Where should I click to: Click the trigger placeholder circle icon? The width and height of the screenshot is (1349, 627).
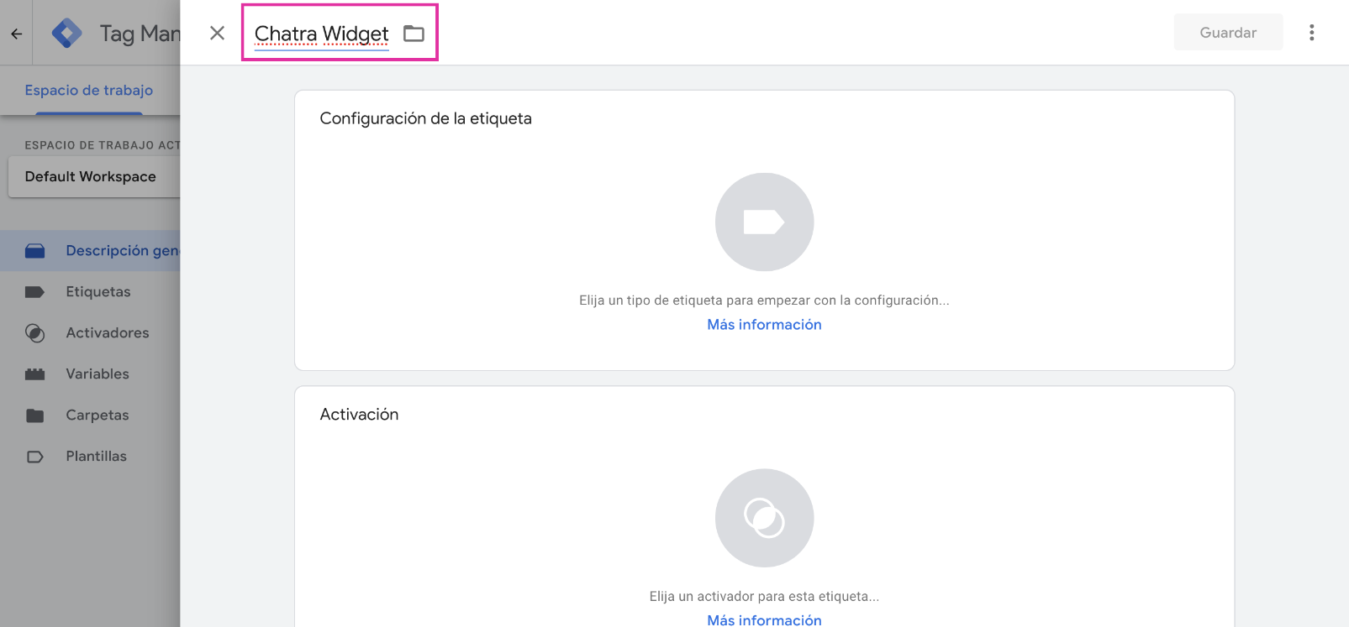[x=764, y=518]
